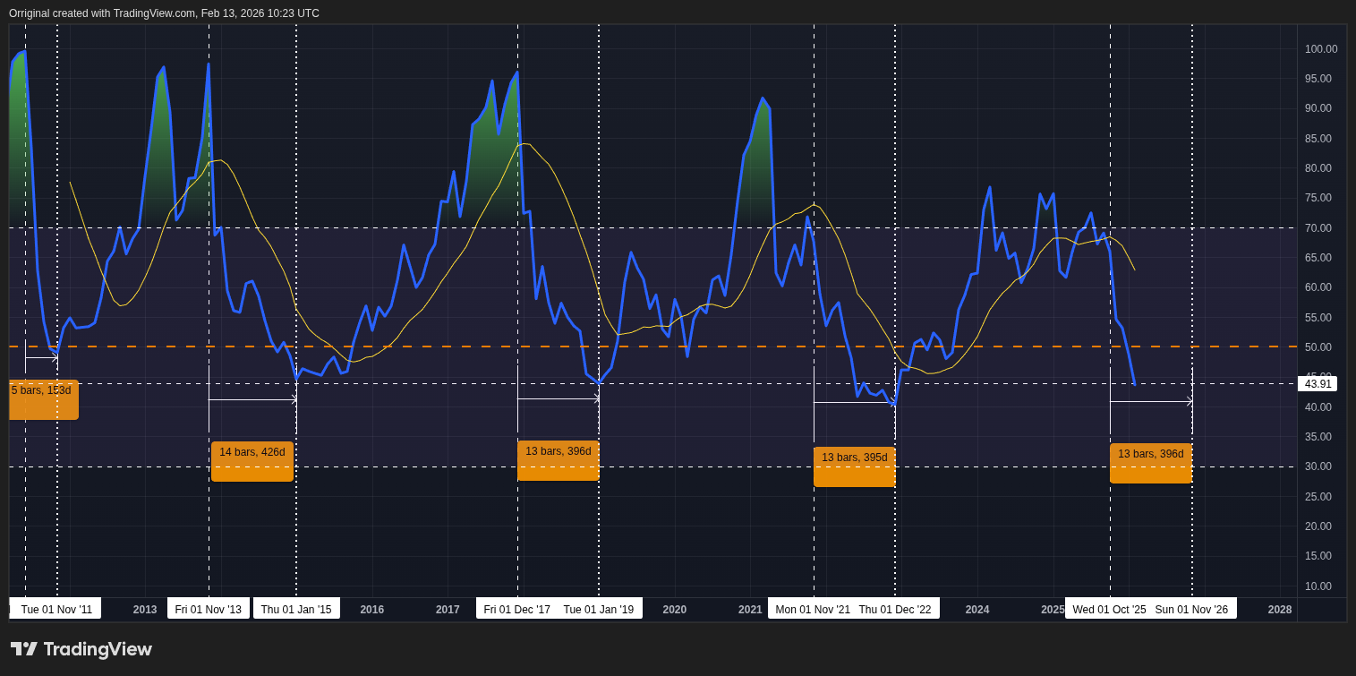Click the 2025 year label on time axis
The height and width of the screenshot is (676, 1356).
tap(1053, 610)
